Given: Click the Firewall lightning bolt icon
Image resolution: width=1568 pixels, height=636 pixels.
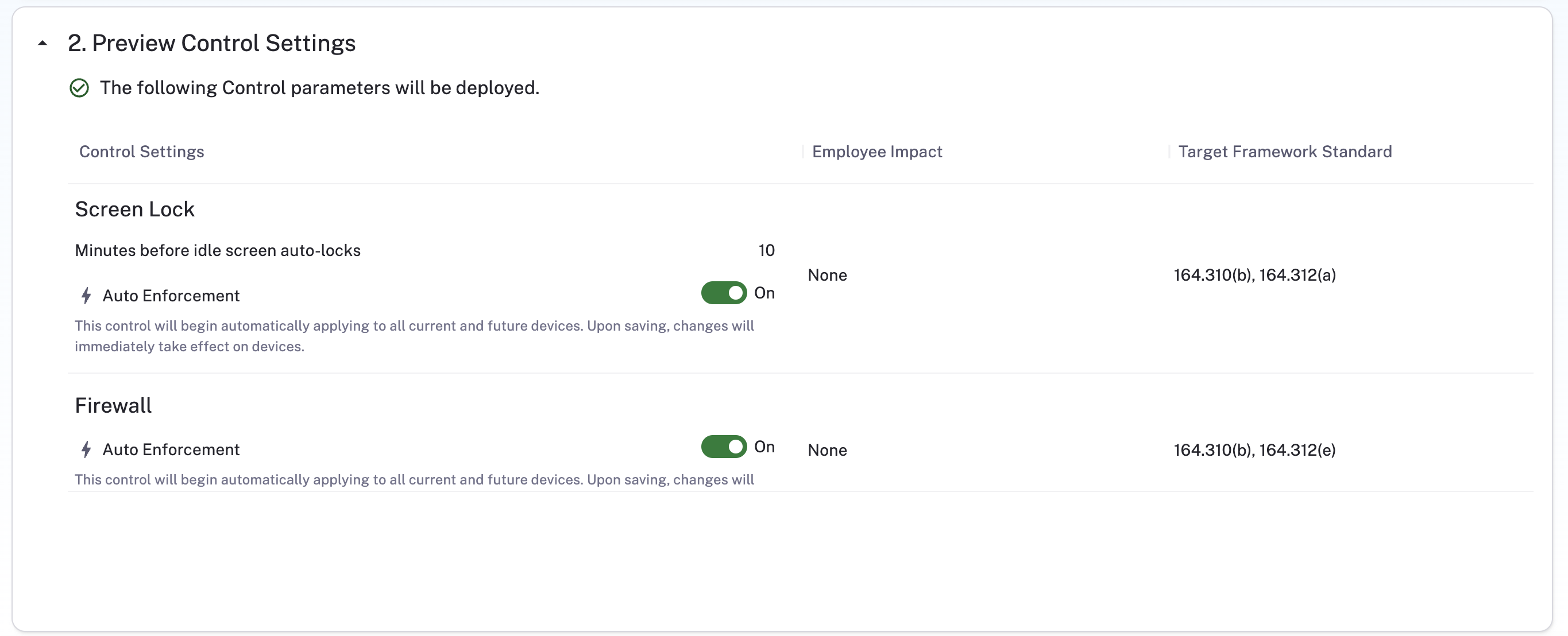Looking at the screenshot, I should point(86,450).
